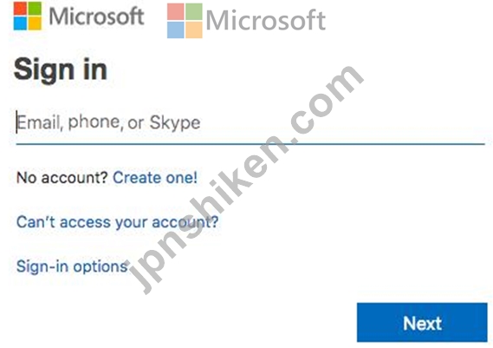493x348 pixels.
Task: Click the pale blue square in faded logo
Action: (x=175, y=30)
